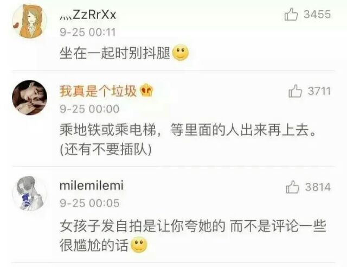347x267 pixels.
Task: Select the comment about 女孩子发自拍
Action: (193, 236)
